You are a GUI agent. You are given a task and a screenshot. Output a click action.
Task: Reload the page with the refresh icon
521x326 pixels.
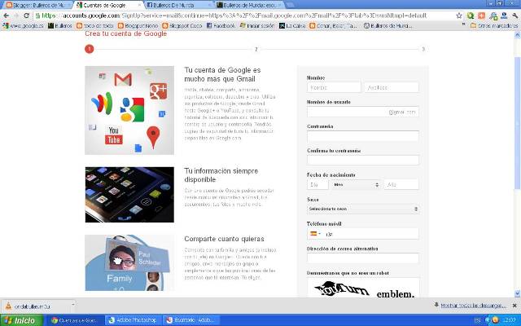pyautogui.click(x=27, y=15)
